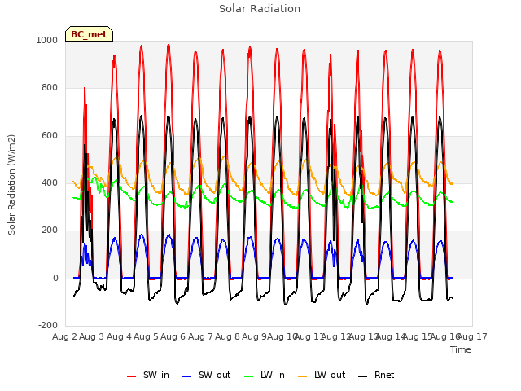
Task: Click the green LW_in legend swatch
Action: point(249,376)
